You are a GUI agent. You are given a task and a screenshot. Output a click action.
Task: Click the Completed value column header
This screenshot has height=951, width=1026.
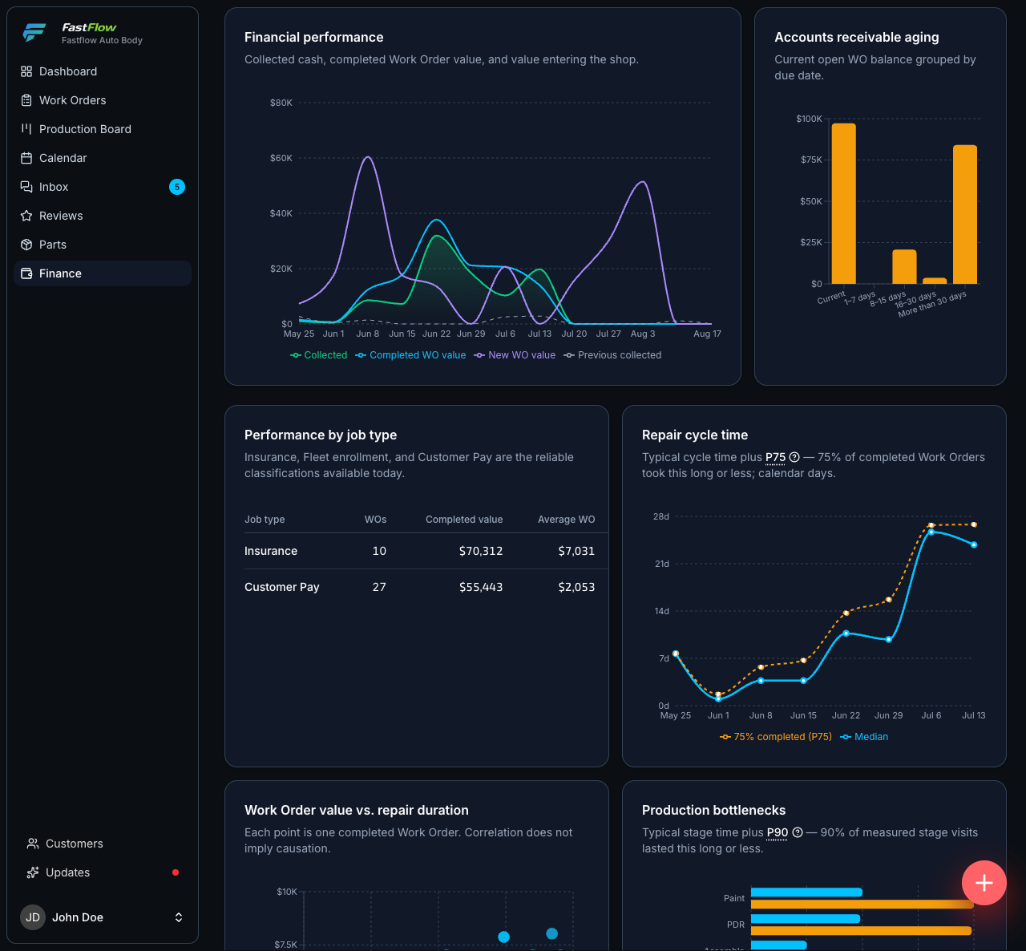point(464,520)
